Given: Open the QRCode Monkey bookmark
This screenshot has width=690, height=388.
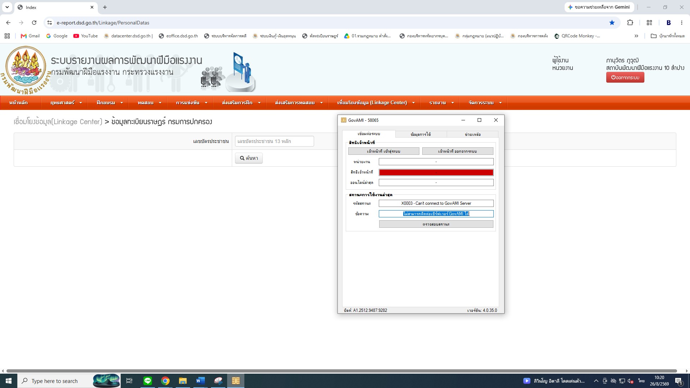Looking at the screenshot, I should point(577,36).
